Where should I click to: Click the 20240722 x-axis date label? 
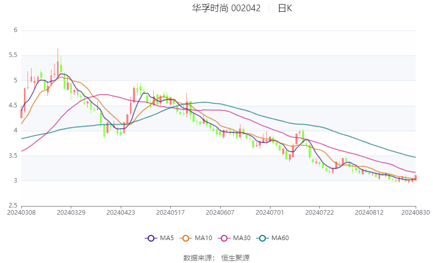(x=319, y=213)
